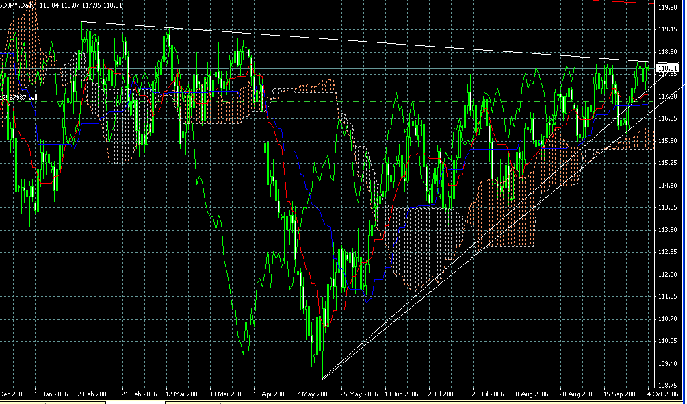The image size is (687, 404).
Task: Click the 109.40 price axis label
Action: point(668,363)
